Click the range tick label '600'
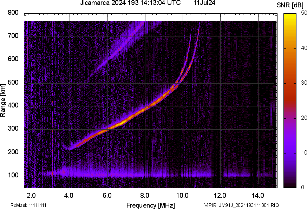The height and width of the screenshot is (209, 307). coord(13,59)
